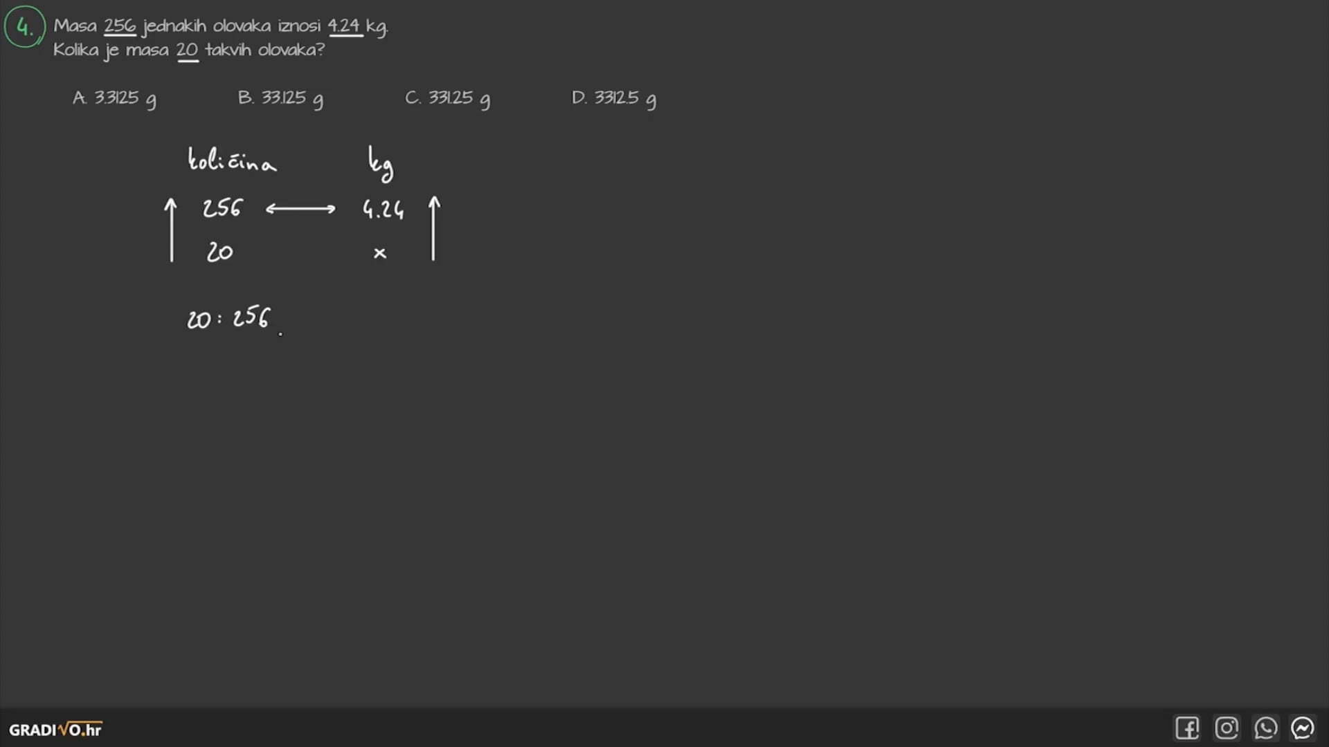This screenshot has height=747, width=1329.
Task: Select answer option D. 3312.5 g
Action: pos(614,98)
